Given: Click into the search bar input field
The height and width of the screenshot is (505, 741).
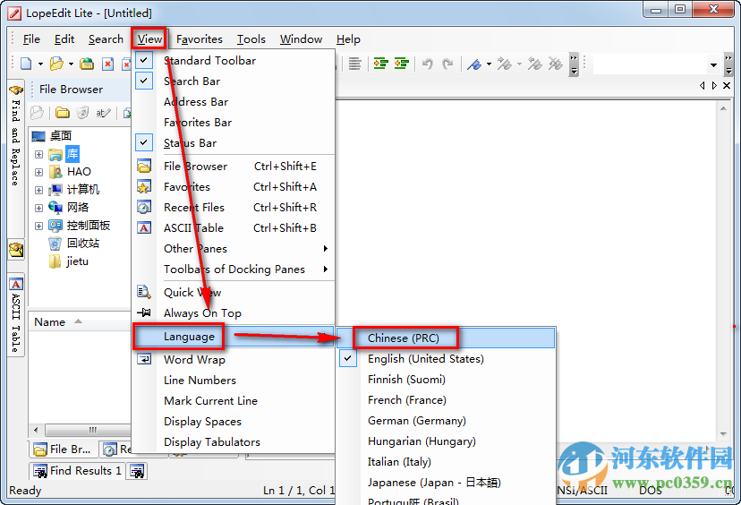Looking at the screenshot, I should pos(651,64).
